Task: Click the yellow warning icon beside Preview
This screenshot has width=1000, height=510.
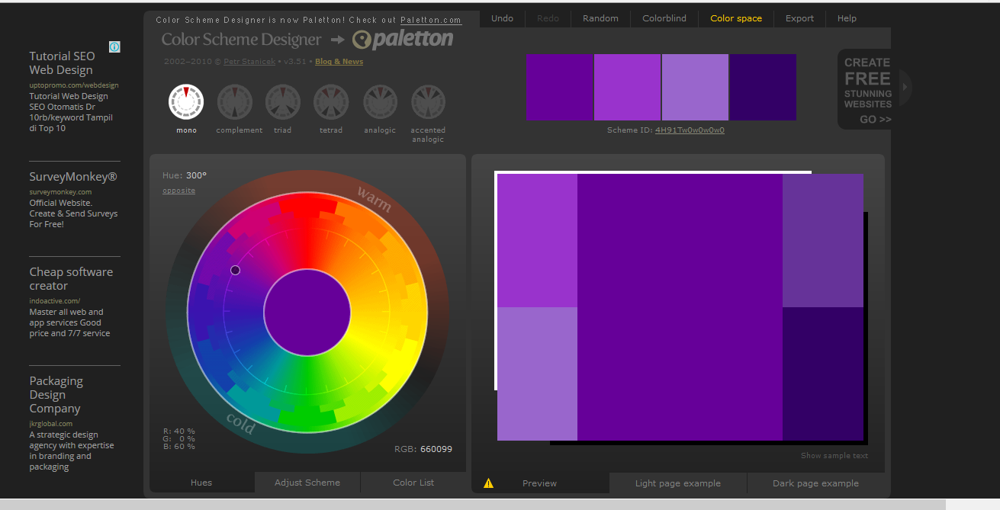Action: pyautogui.click(x=488, y=483)
